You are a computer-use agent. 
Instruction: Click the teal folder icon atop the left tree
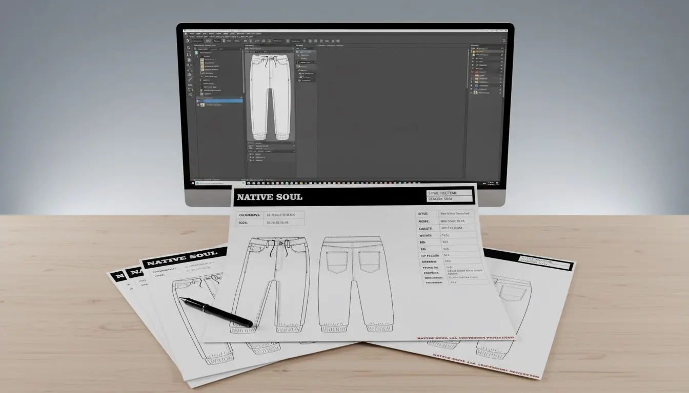[x=196, y=53]
